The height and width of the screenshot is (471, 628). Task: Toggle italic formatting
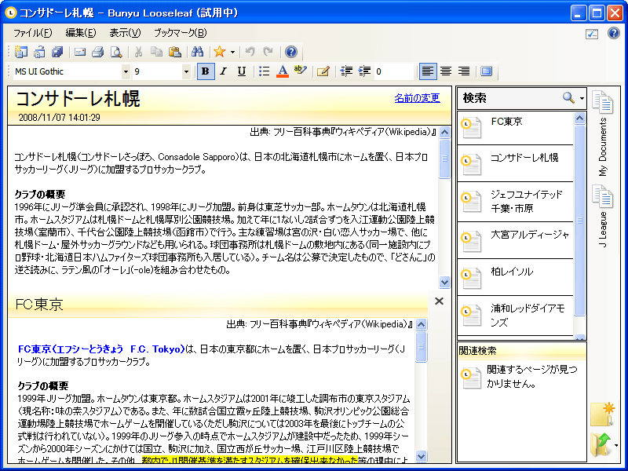point(224,71)
